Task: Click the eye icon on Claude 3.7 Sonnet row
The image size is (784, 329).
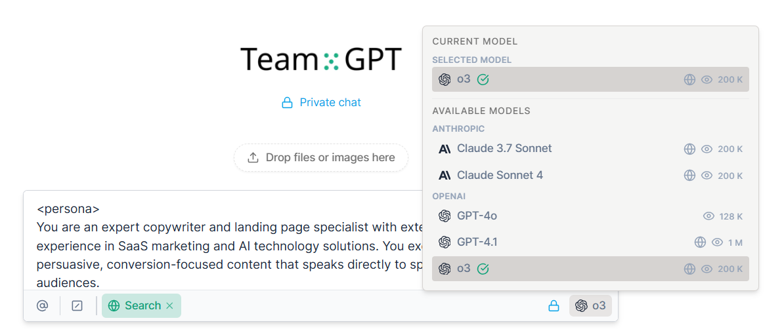Action: (707, 149)
